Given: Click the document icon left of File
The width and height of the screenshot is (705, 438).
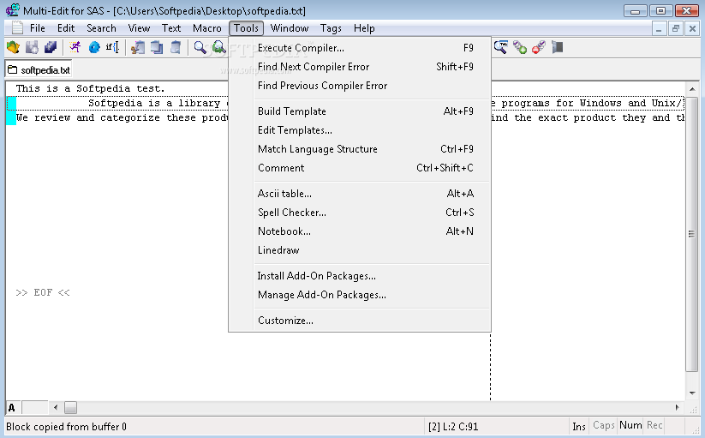Looking at the screenshot, I should click(x=17, y=28).
